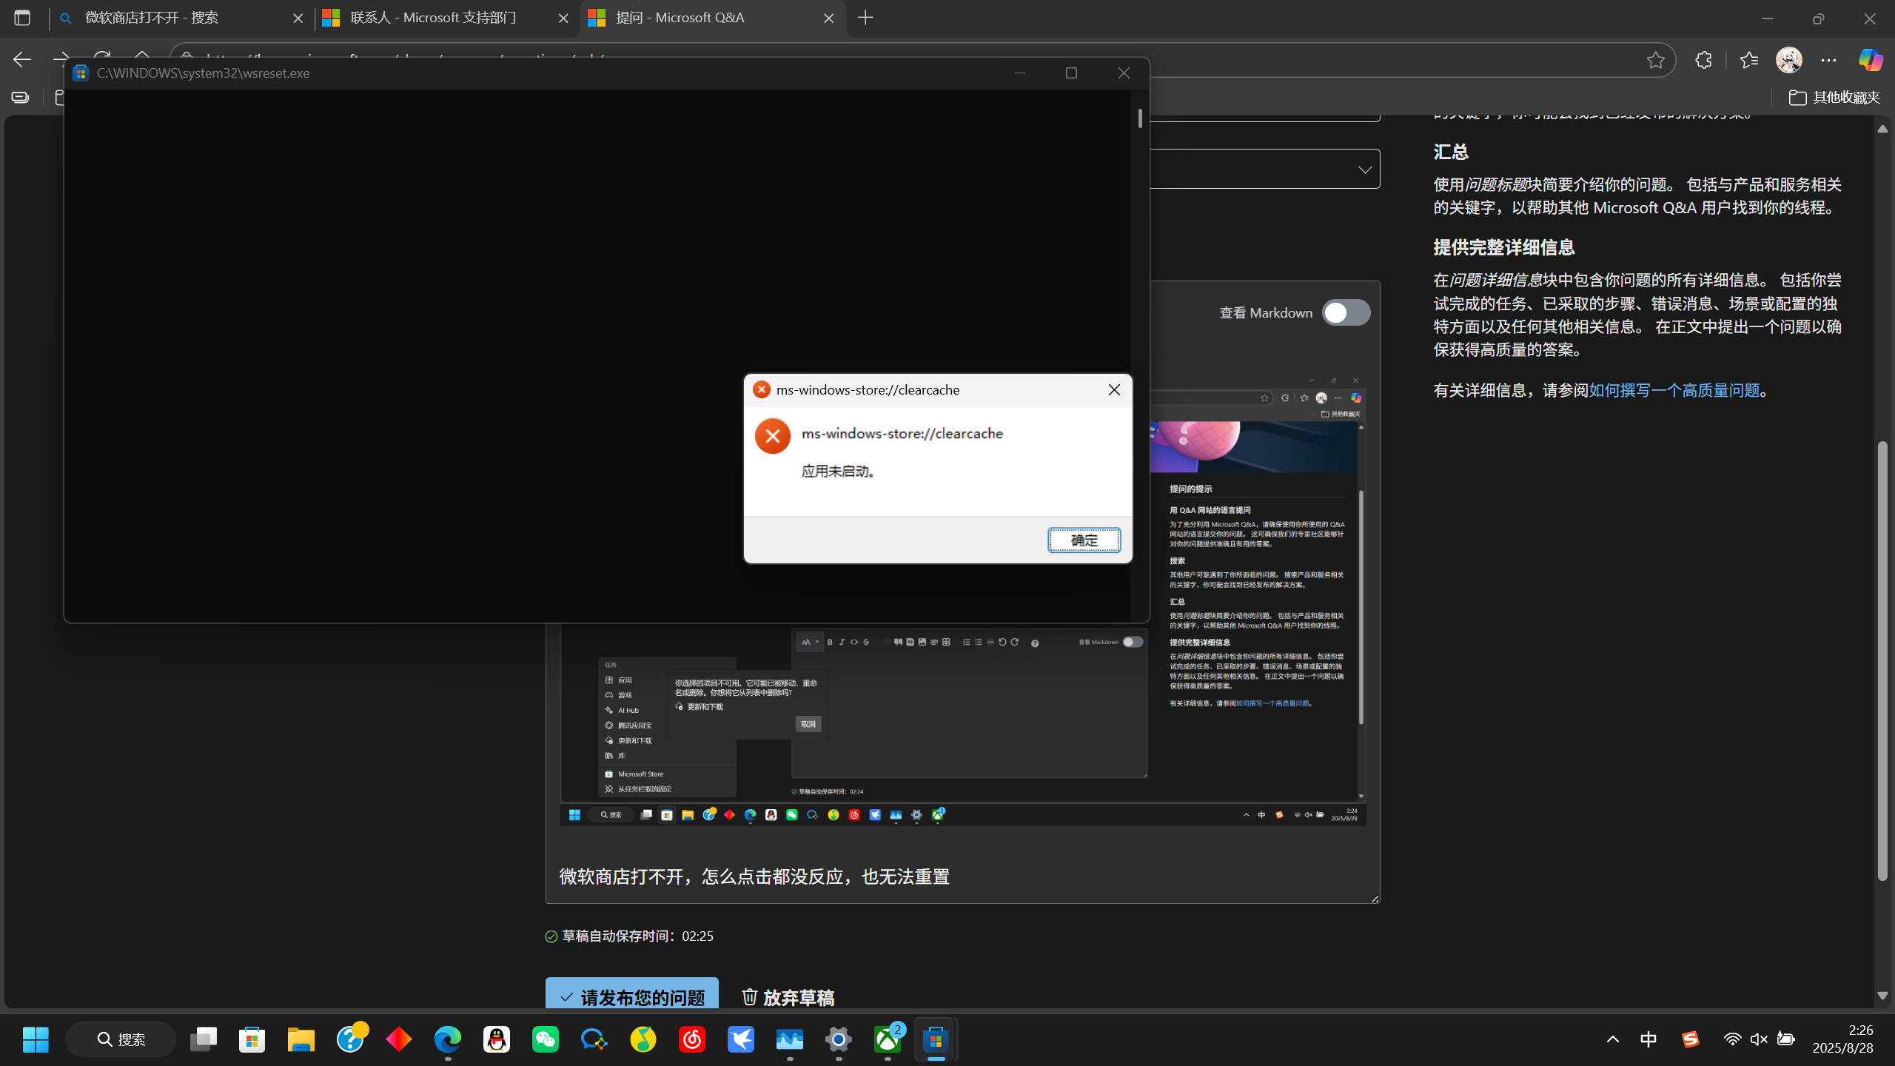
Task: Open the red diamond app on taskbar
Action: [399, 1039]
